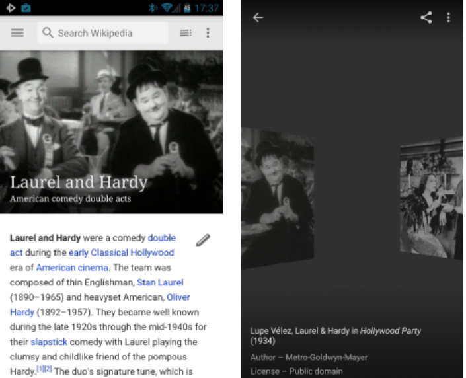This screenshot has height=378, width=466.
Task: Tap the play store notification icon
Action: [x=11, y=7]
